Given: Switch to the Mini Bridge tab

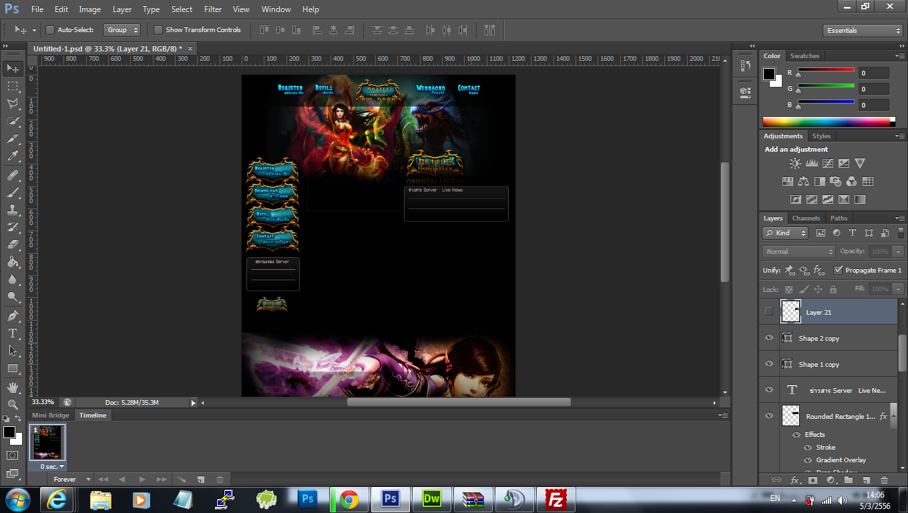Looking at the screenshot, I should point(51,415).
